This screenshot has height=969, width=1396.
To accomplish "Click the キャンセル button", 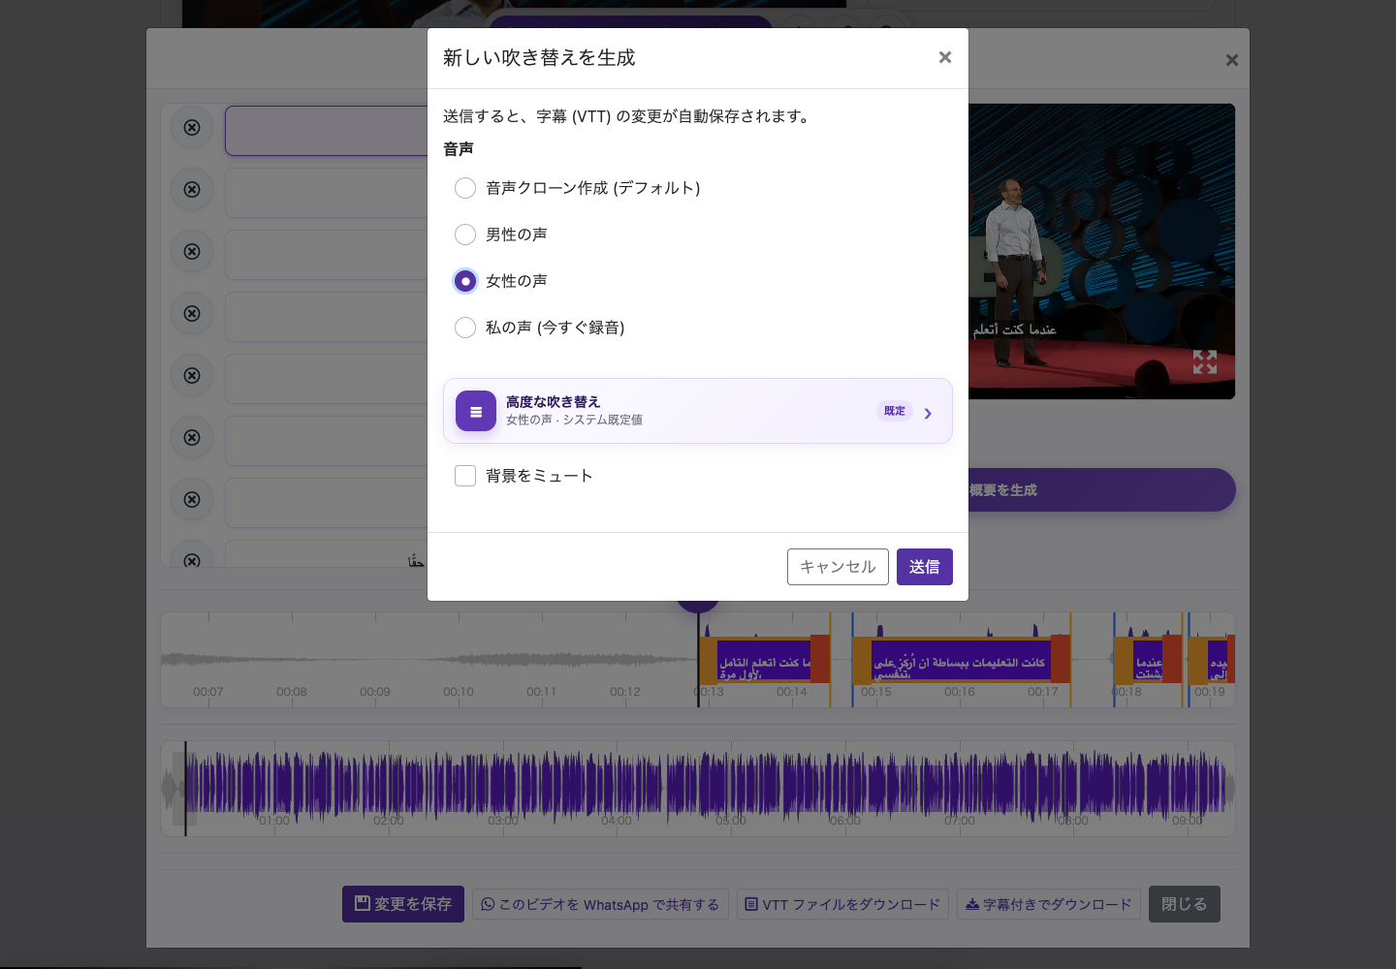I will 838,567.
